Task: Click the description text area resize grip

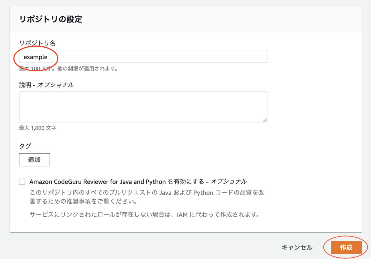Action: 264,120
